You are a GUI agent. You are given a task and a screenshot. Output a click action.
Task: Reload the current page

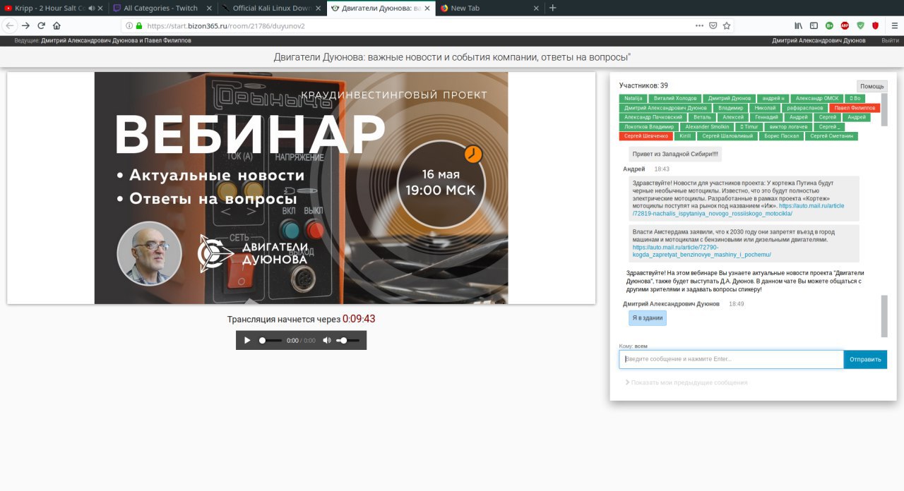point(41,25)
